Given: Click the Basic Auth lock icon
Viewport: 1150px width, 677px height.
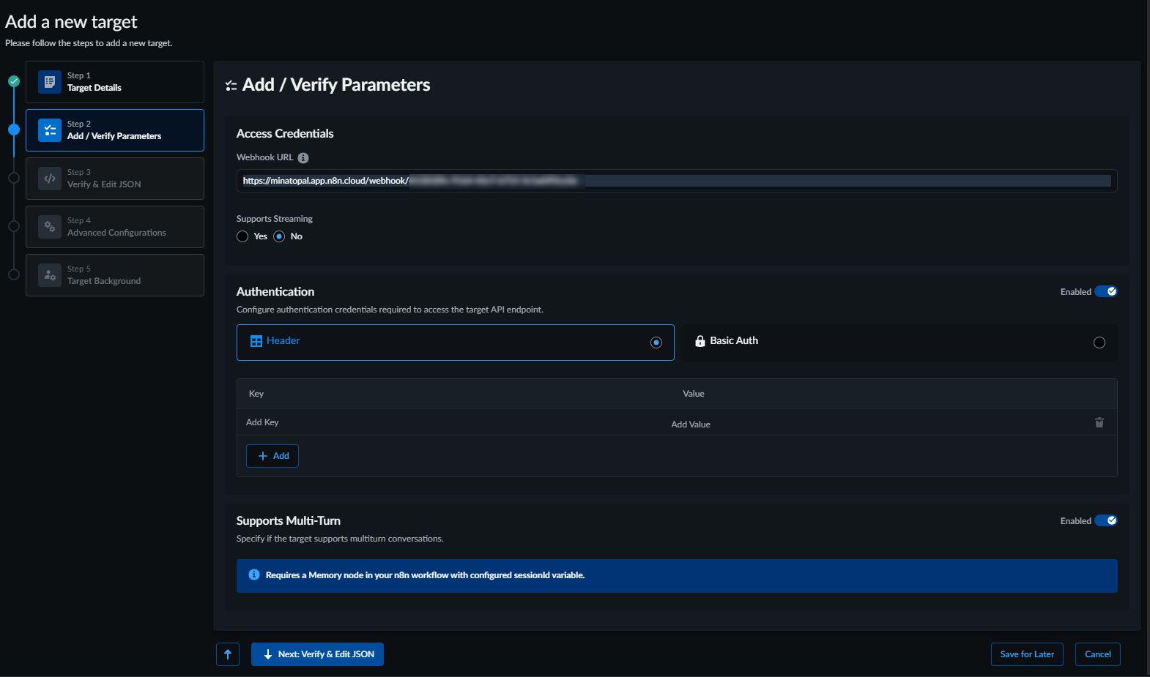Looking at the screenshot, I should click(x=700, y=341).
